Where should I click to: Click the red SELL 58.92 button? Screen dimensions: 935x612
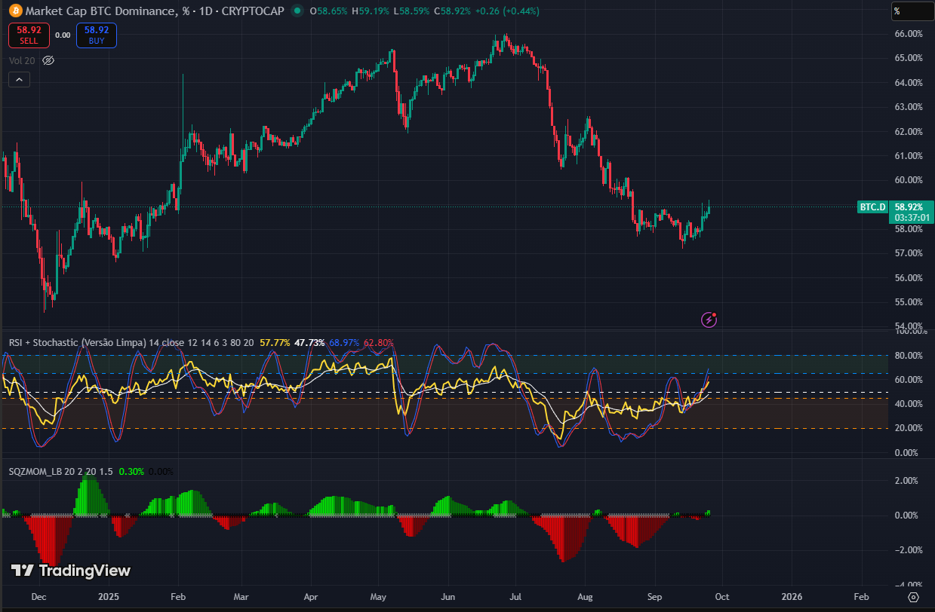coord(29,35)
